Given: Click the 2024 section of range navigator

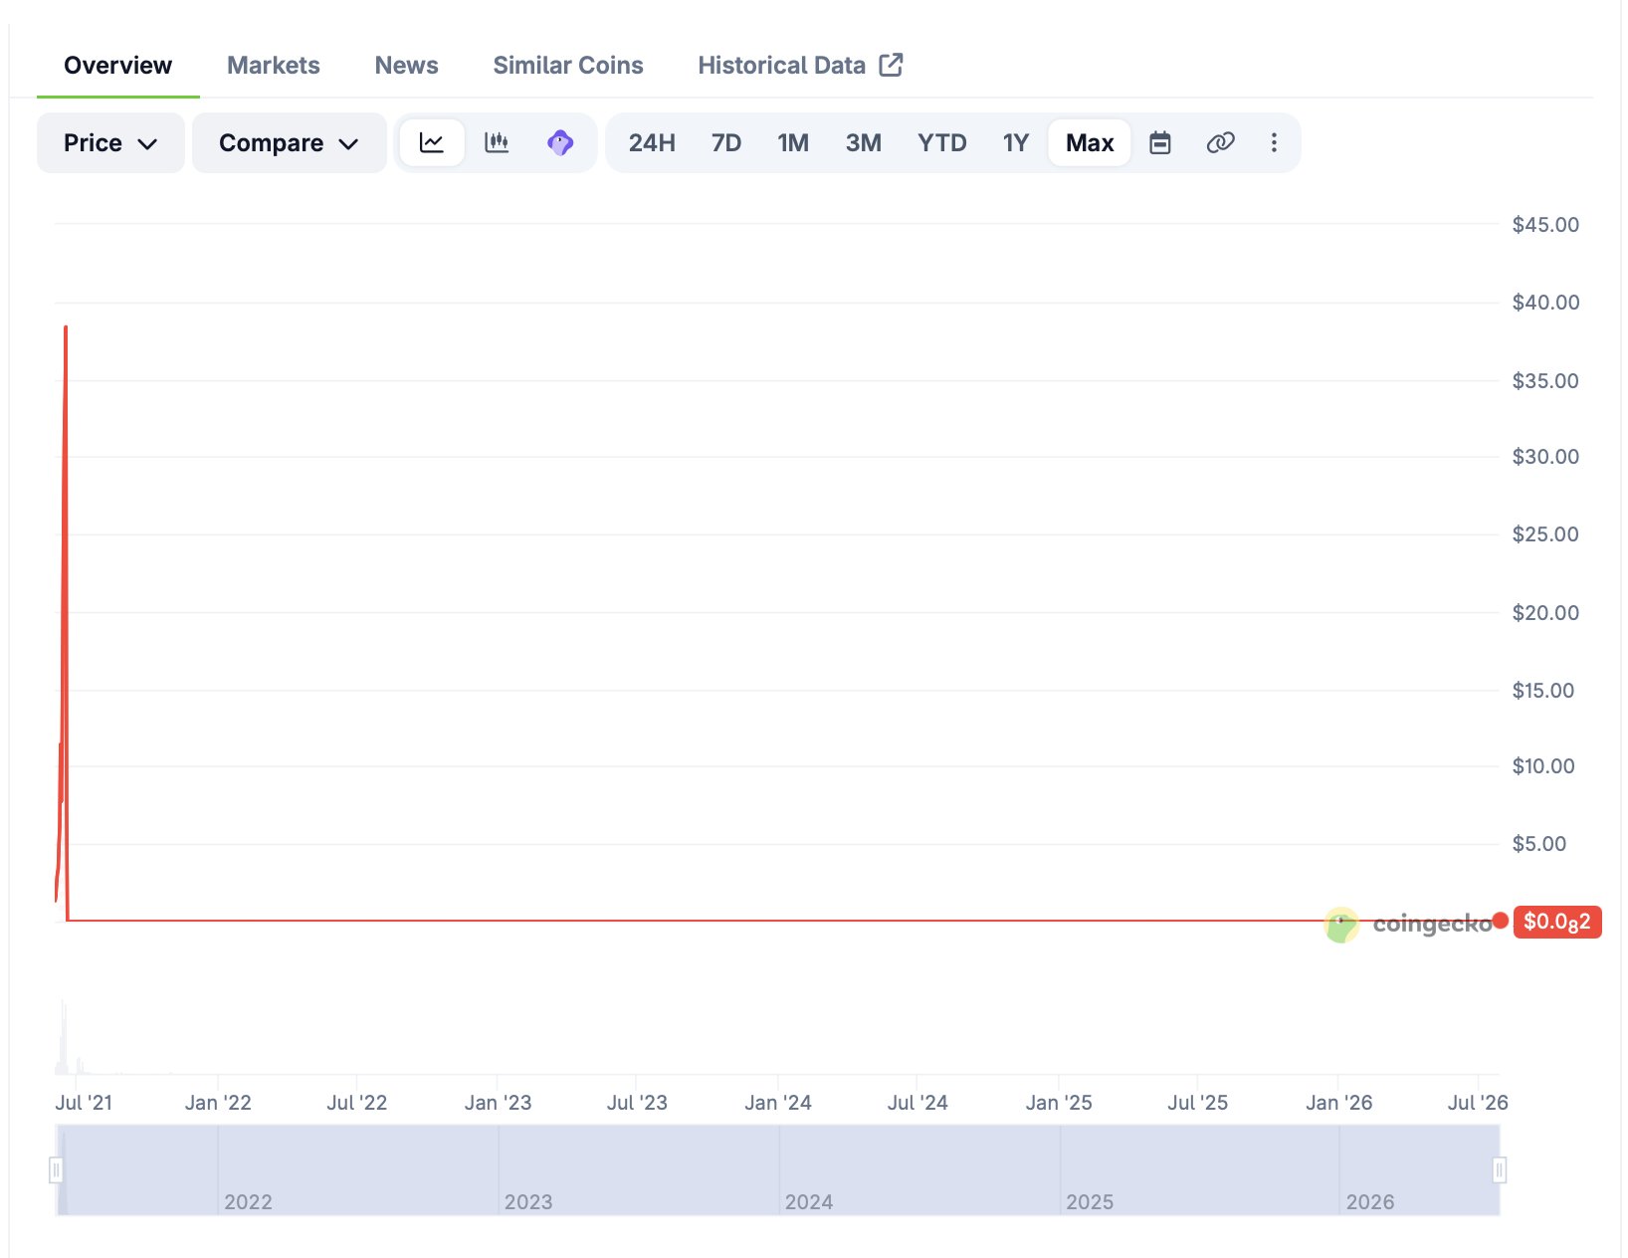Looking at the screenshot, I should pyautogui.click(x=919, y=1169).
